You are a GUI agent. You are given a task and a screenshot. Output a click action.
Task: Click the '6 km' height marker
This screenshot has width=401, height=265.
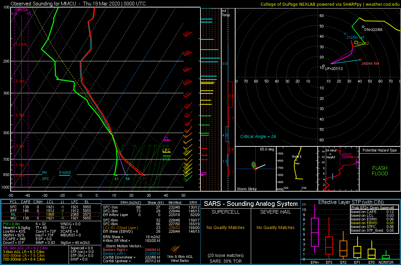pos(20,115)
